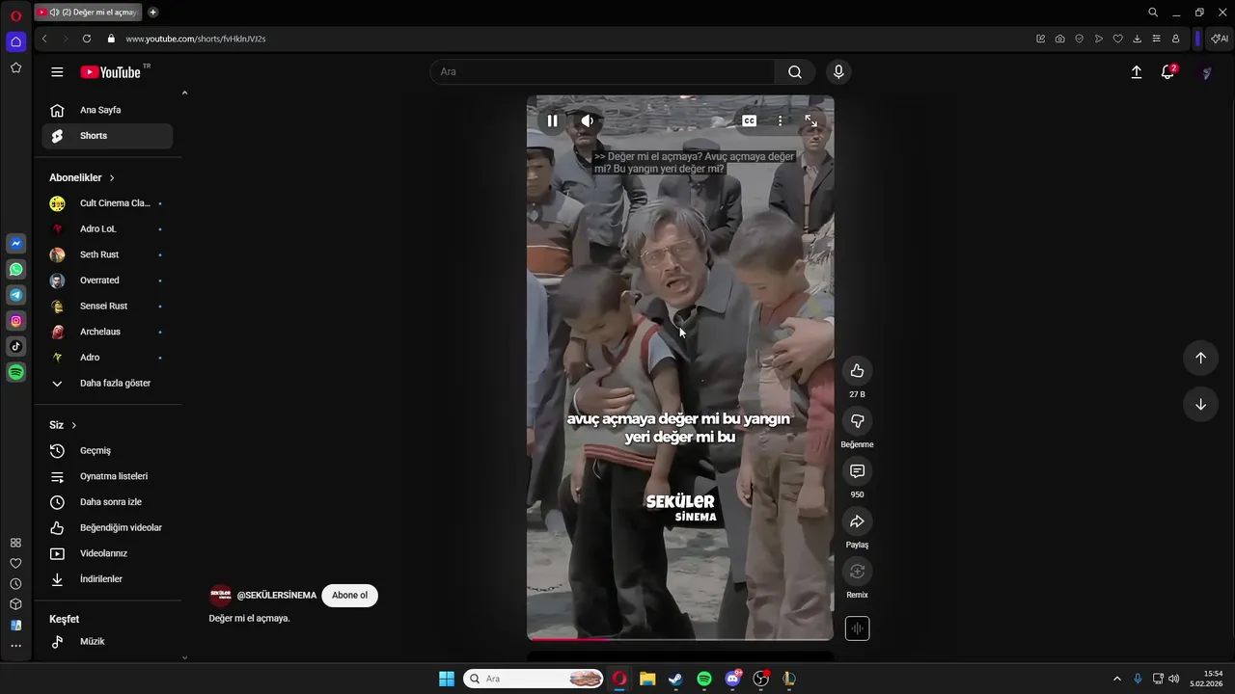Open Oynatma listeleri
The width and height of the screenshot is (1235, 694).
point(107,476)
